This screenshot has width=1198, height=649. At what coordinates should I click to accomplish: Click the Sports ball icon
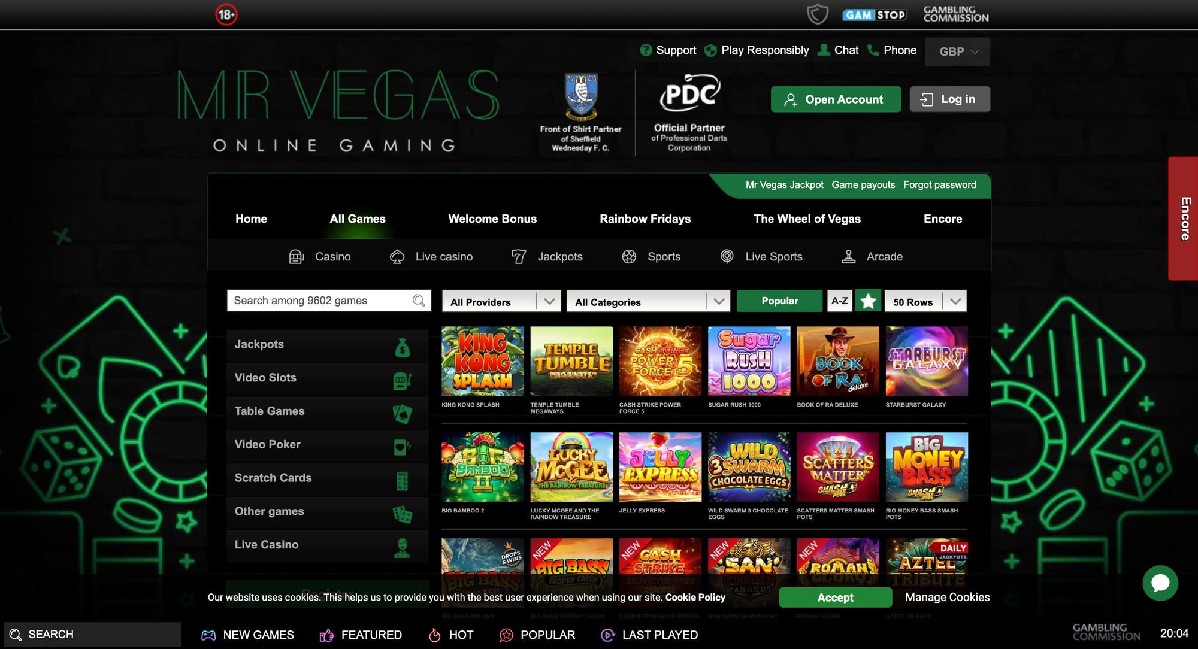tap(629, 256)
